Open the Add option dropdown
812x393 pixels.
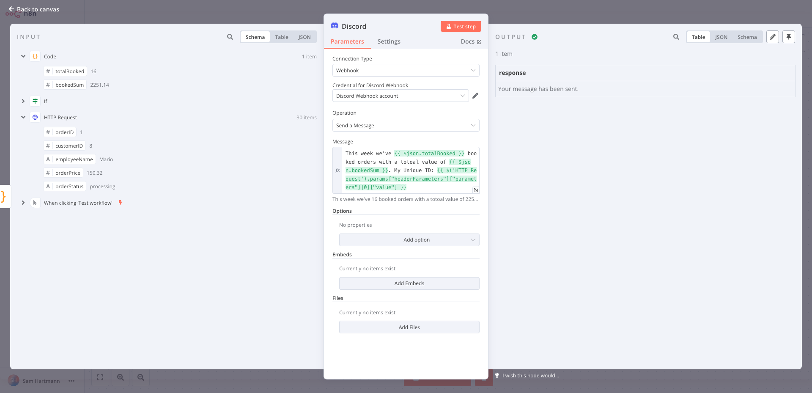click(x=409, y=240)
